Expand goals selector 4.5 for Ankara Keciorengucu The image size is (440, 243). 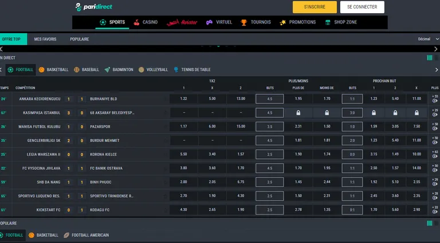(270, 99)
